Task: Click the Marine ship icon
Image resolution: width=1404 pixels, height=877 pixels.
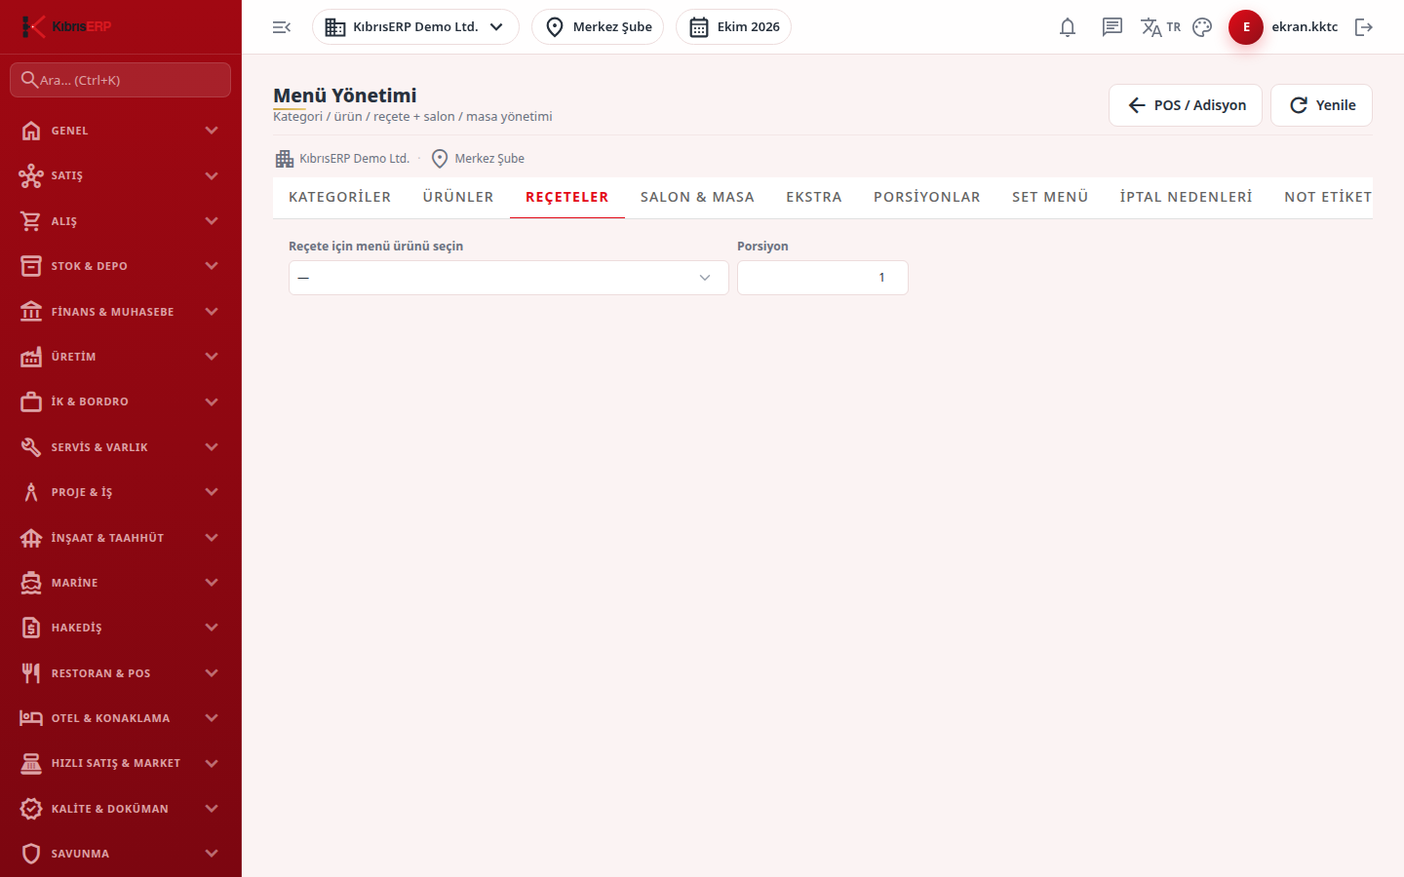Action: pyautogui.click(x=31, y=583)
